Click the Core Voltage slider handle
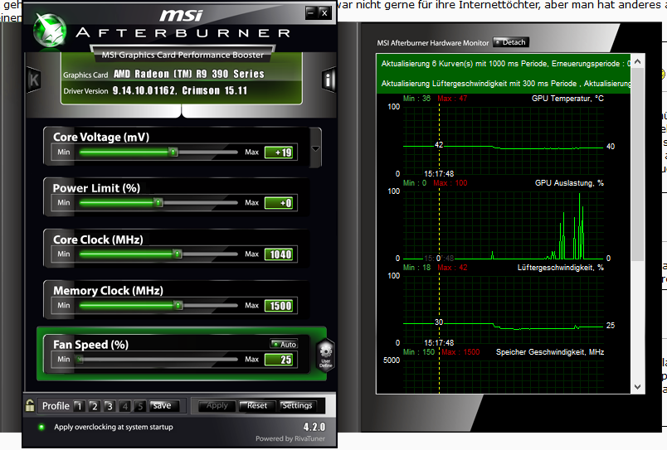667x450 pixels. pyautogui.click(x=173, y=152)
